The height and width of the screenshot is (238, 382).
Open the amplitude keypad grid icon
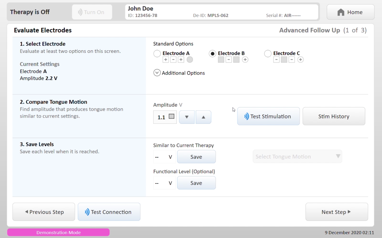point(172,116)
